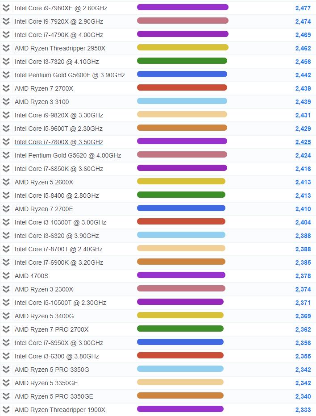316x416 pixels.
Task: Open the Intel Core i7-6950X @ 3.00GHz link
Action: tap(59, 343)
